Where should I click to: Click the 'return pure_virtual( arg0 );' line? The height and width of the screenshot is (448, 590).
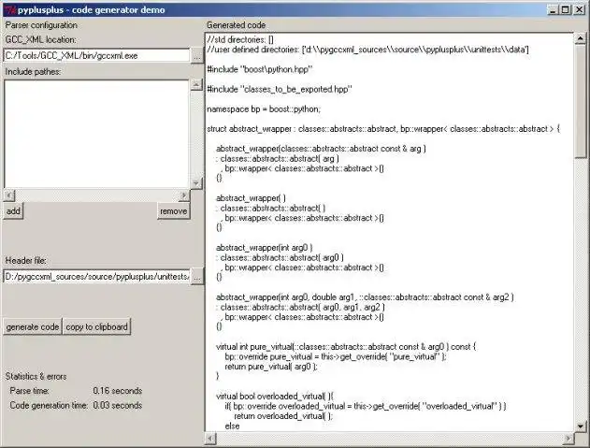pos(271,367)
